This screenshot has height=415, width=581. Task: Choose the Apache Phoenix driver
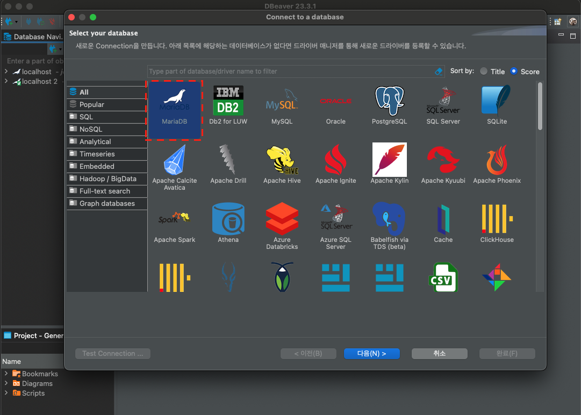point(497,165)
